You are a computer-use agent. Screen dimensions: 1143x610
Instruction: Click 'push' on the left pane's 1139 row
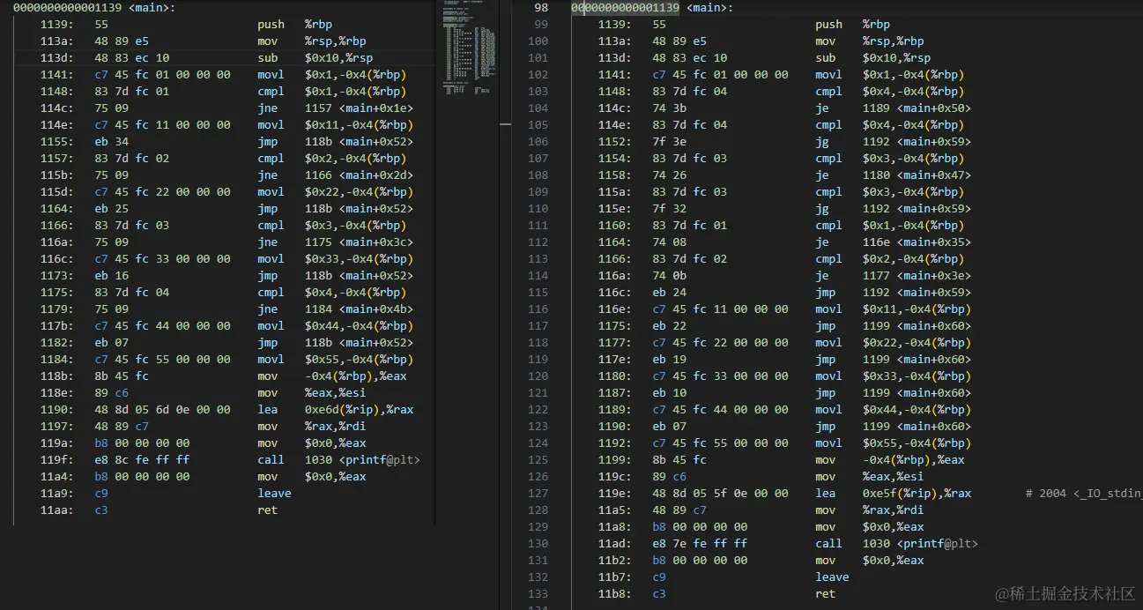pos(271,25)
